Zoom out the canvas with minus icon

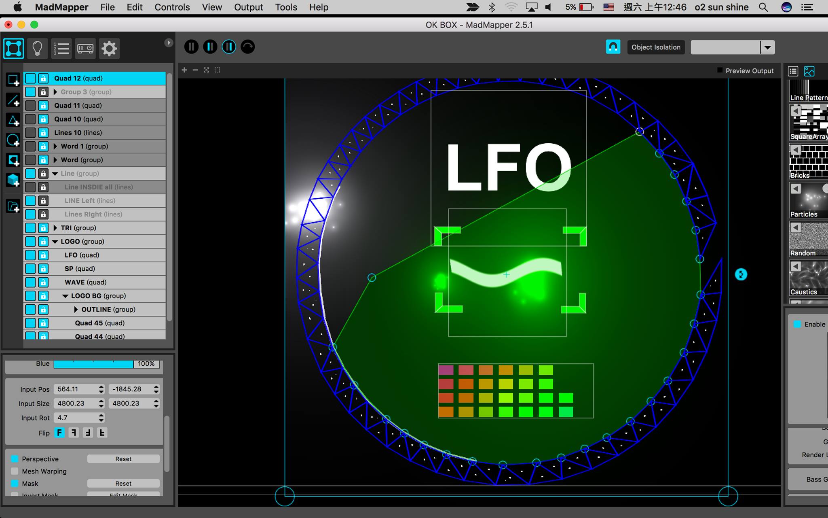pyautogui.click(x=195, y=70)
